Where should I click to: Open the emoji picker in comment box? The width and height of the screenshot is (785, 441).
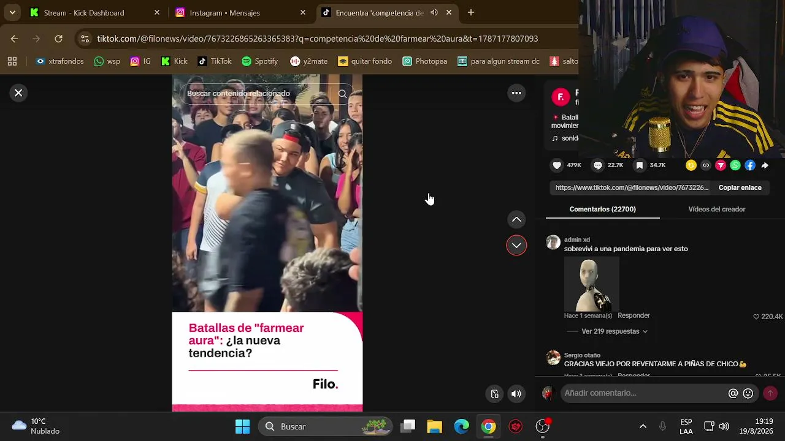[748, 393]
